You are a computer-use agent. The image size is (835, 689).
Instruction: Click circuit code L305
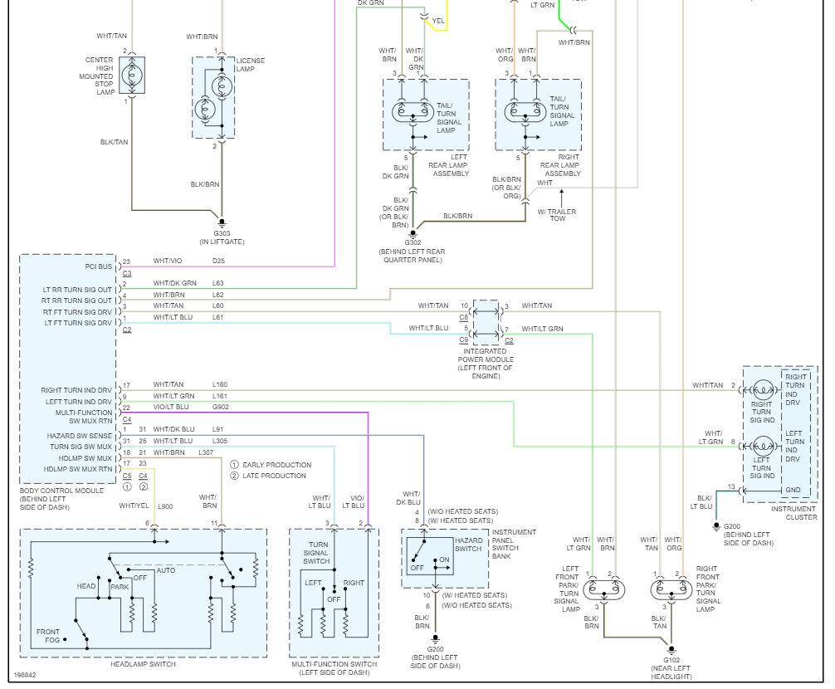220,441
